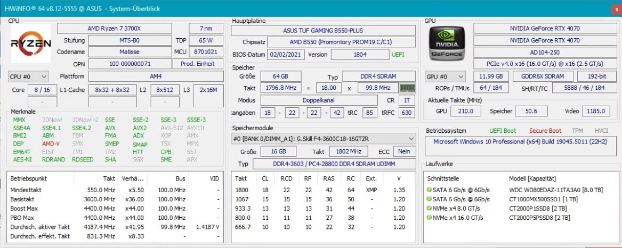Click the AMD-V feature label
Screen dimensions: 622x248
51,144
